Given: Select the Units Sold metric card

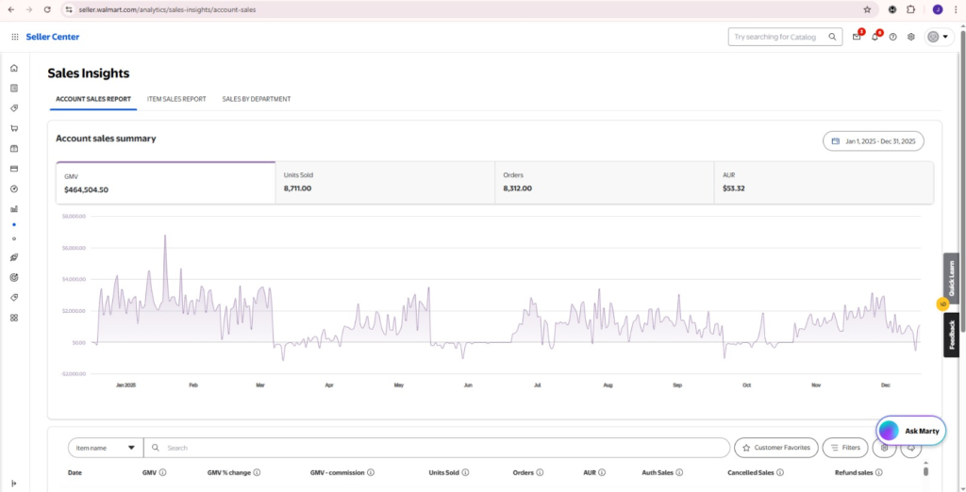Looking at the screenshot, I should click(x=385, y=182).
